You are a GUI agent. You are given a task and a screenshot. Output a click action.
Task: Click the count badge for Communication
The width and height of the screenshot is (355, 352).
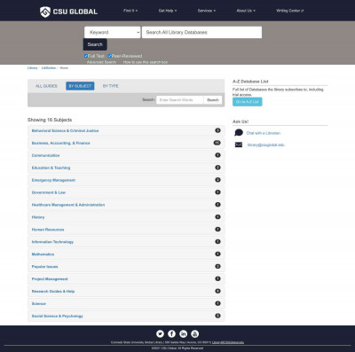[217, 155]
